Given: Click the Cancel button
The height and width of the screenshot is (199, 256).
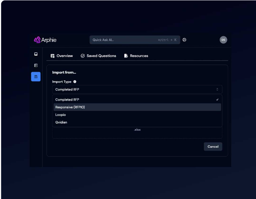Looking at the screenshot, I should tap(213, 147).
